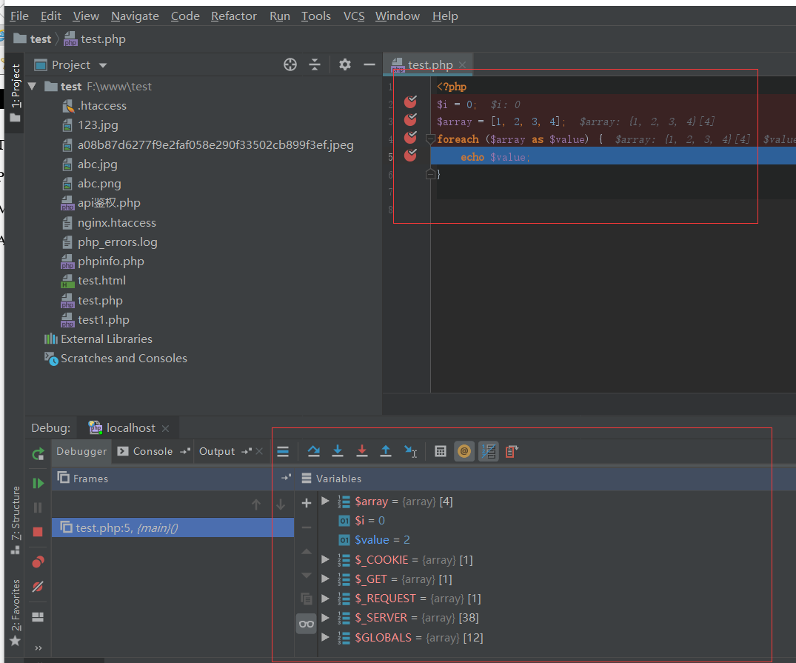
Task: Open the Project view dropdown
Action: coord(103,65)
